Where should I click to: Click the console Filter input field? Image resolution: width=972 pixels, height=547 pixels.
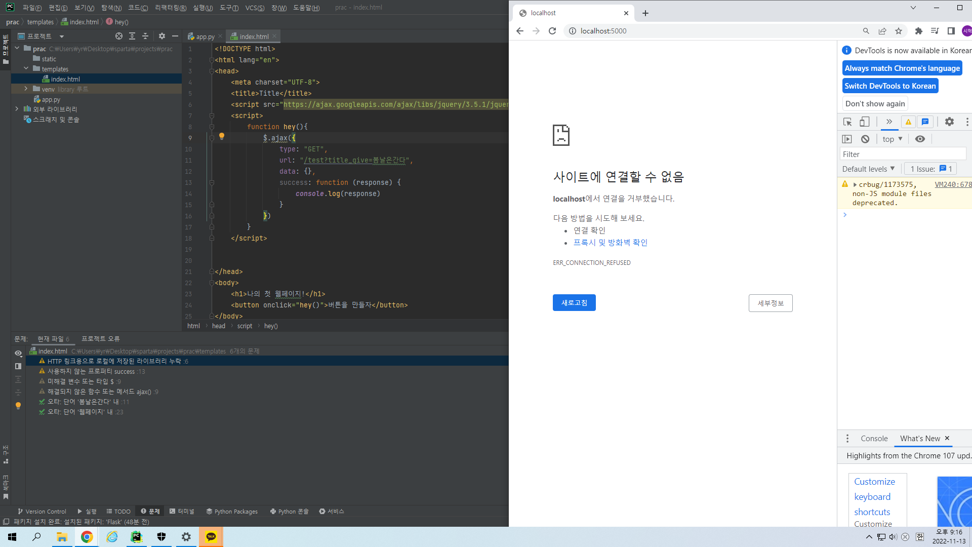point(902,154)
